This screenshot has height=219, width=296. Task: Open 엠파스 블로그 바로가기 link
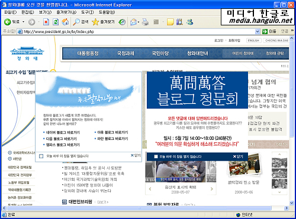pyautogui.click(x=63, y=145)
